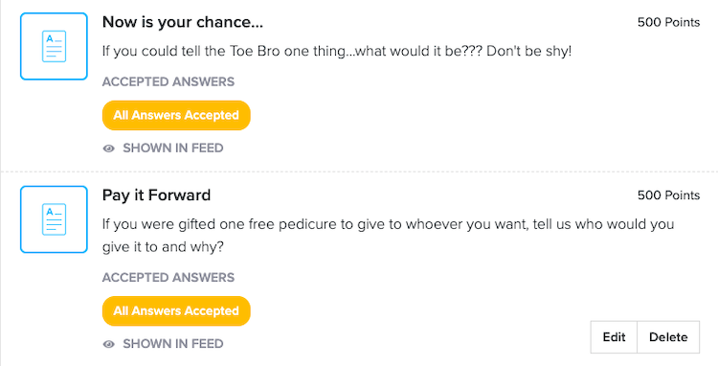
Task: Delete the Pay it Forward question
Action: pos(668,337)
